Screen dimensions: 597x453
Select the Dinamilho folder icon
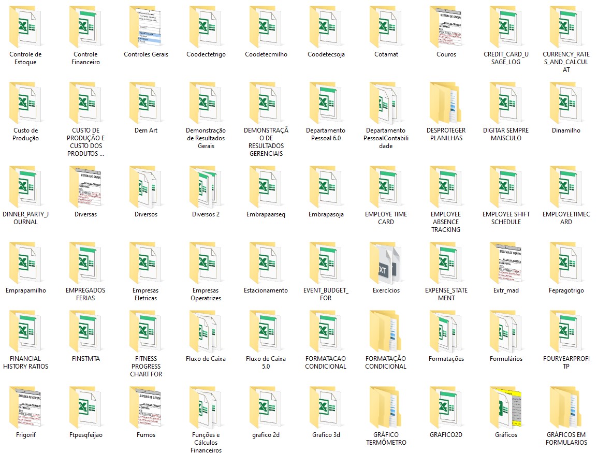566,103
